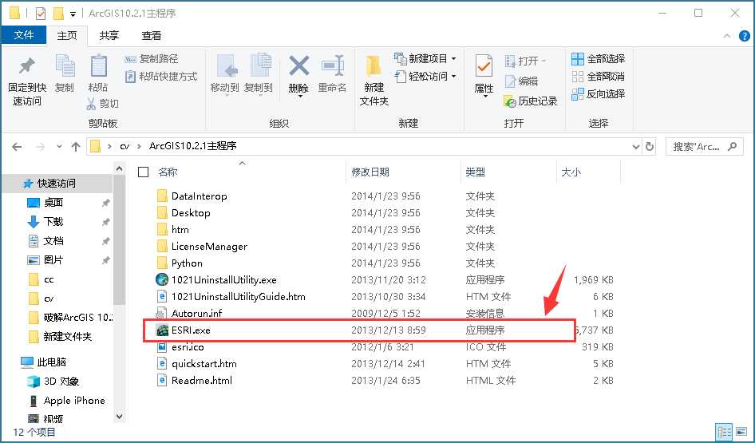Select the Desktop folder

pos(191,213)
